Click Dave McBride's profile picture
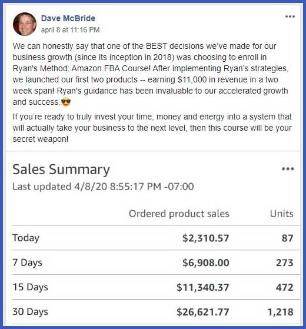The image size is (306, 329). coord(25,24)
